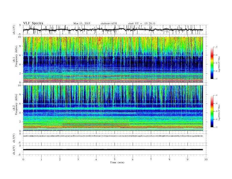
Task: Select the ch.2 spectrogram color scale bar
Action: click(212, 111)
